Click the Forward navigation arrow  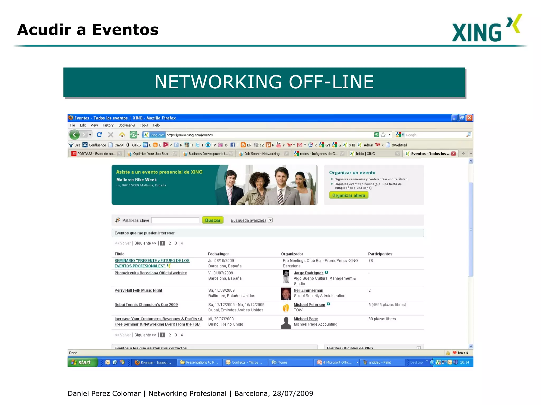pos(84,135)
